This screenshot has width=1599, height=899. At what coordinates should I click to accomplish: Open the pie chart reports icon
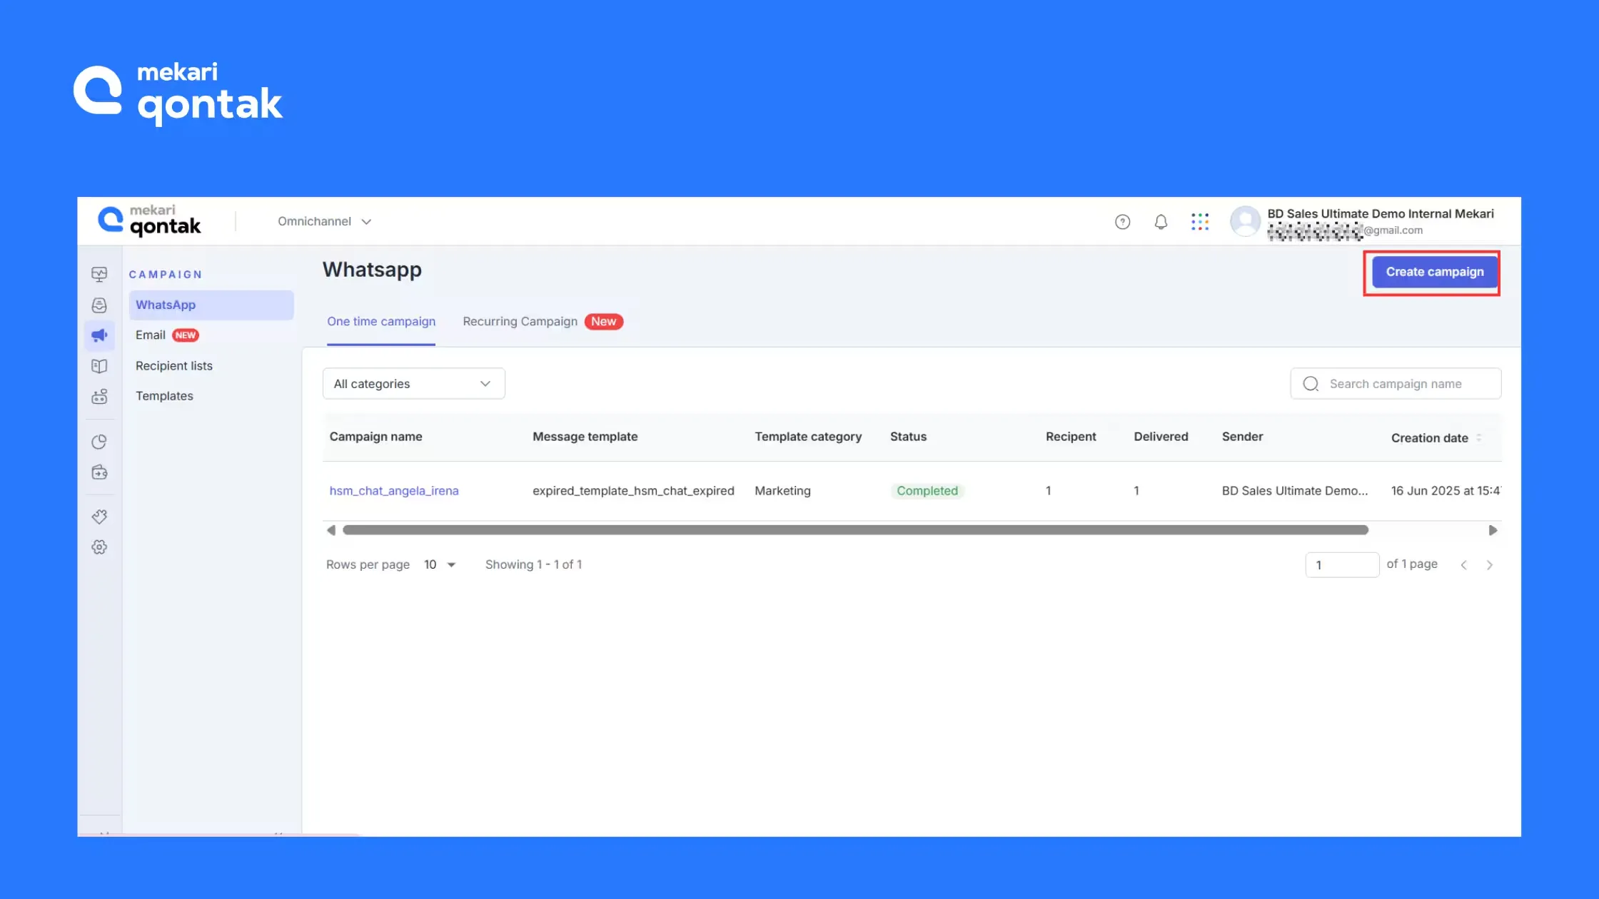(99, 442)
